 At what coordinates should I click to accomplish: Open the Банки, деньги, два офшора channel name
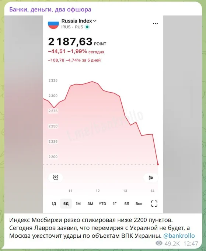pos(50,10)
